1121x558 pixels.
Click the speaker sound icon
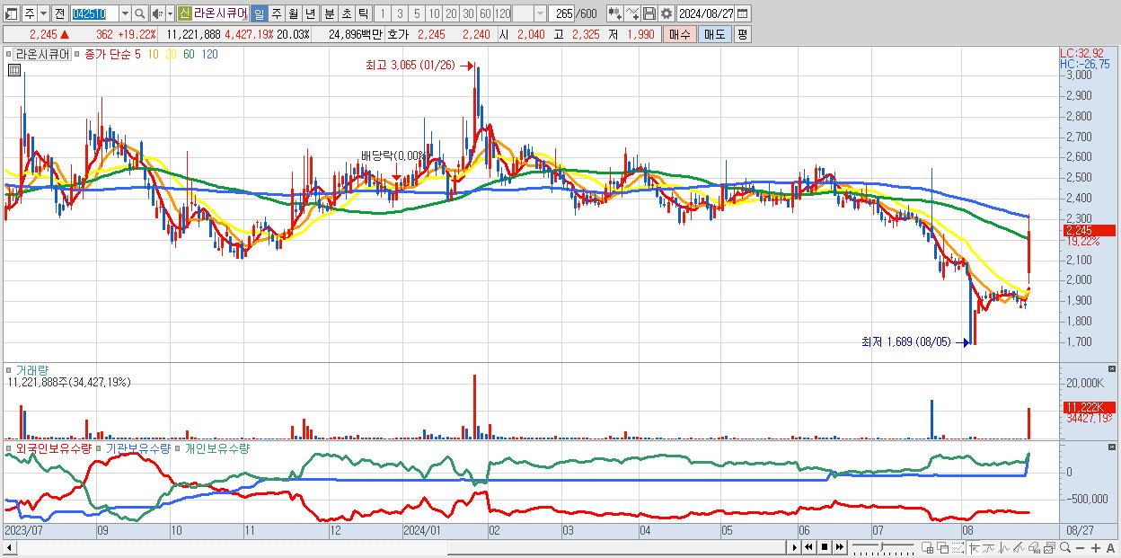(157, 13)
